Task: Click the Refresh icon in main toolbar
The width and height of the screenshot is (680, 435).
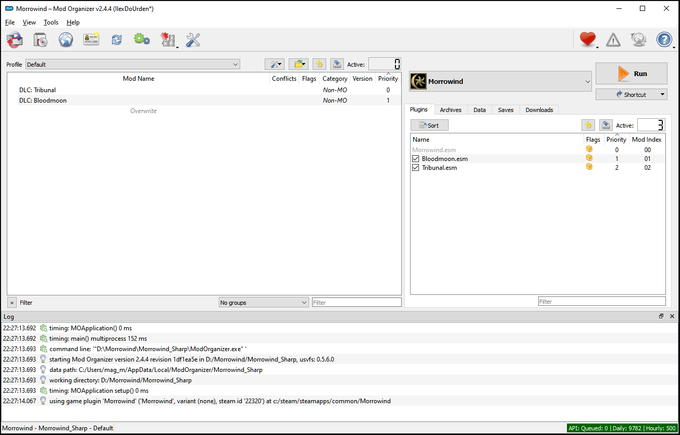Action: coord(117,40)
